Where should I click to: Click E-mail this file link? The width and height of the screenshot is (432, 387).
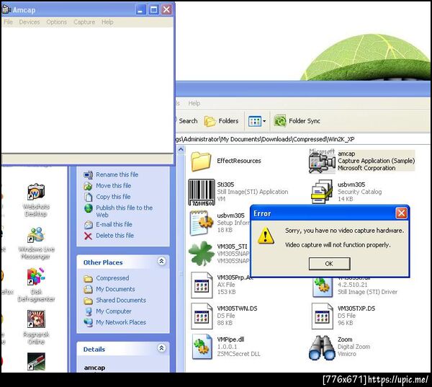point(114,224)
